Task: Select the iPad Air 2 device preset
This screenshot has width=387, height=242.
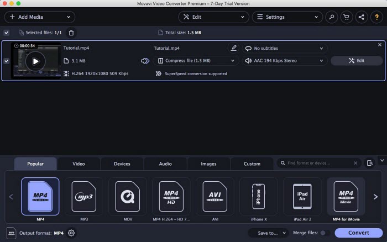Action: (302, 196)
